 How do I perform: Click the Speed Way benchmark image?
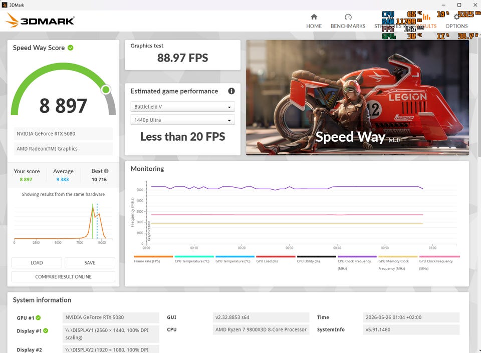click(x=357, y=98)
